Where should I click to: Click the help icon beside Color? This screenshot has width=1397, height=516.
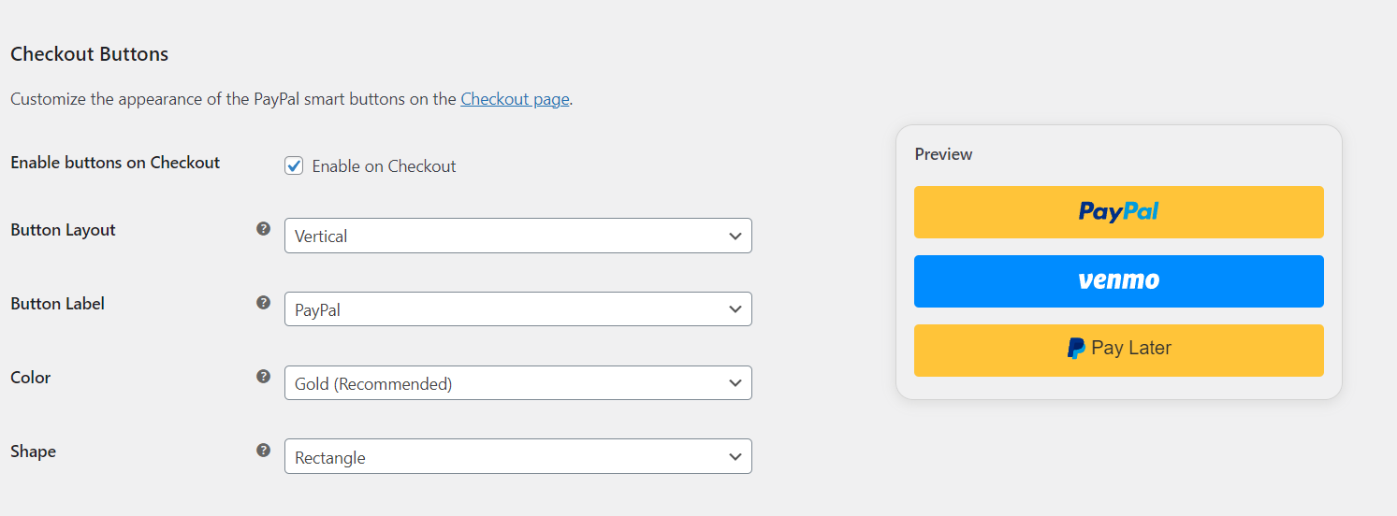coord(264,376)
